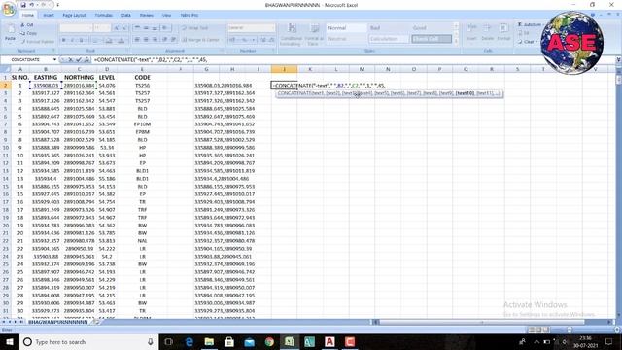
Task: Select the Home ribbon tab
Action: tap(28, 16)
